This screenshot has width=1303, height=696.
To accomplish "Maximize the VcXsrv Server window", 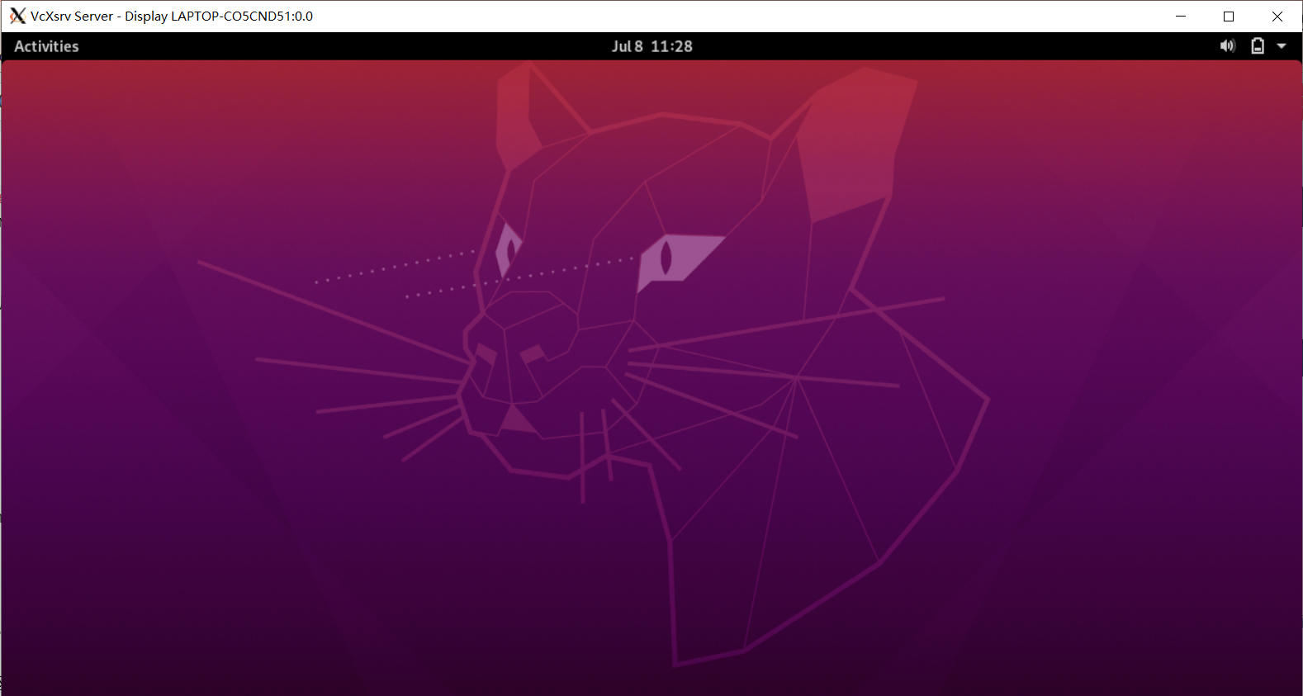I will pos(1229,16).
